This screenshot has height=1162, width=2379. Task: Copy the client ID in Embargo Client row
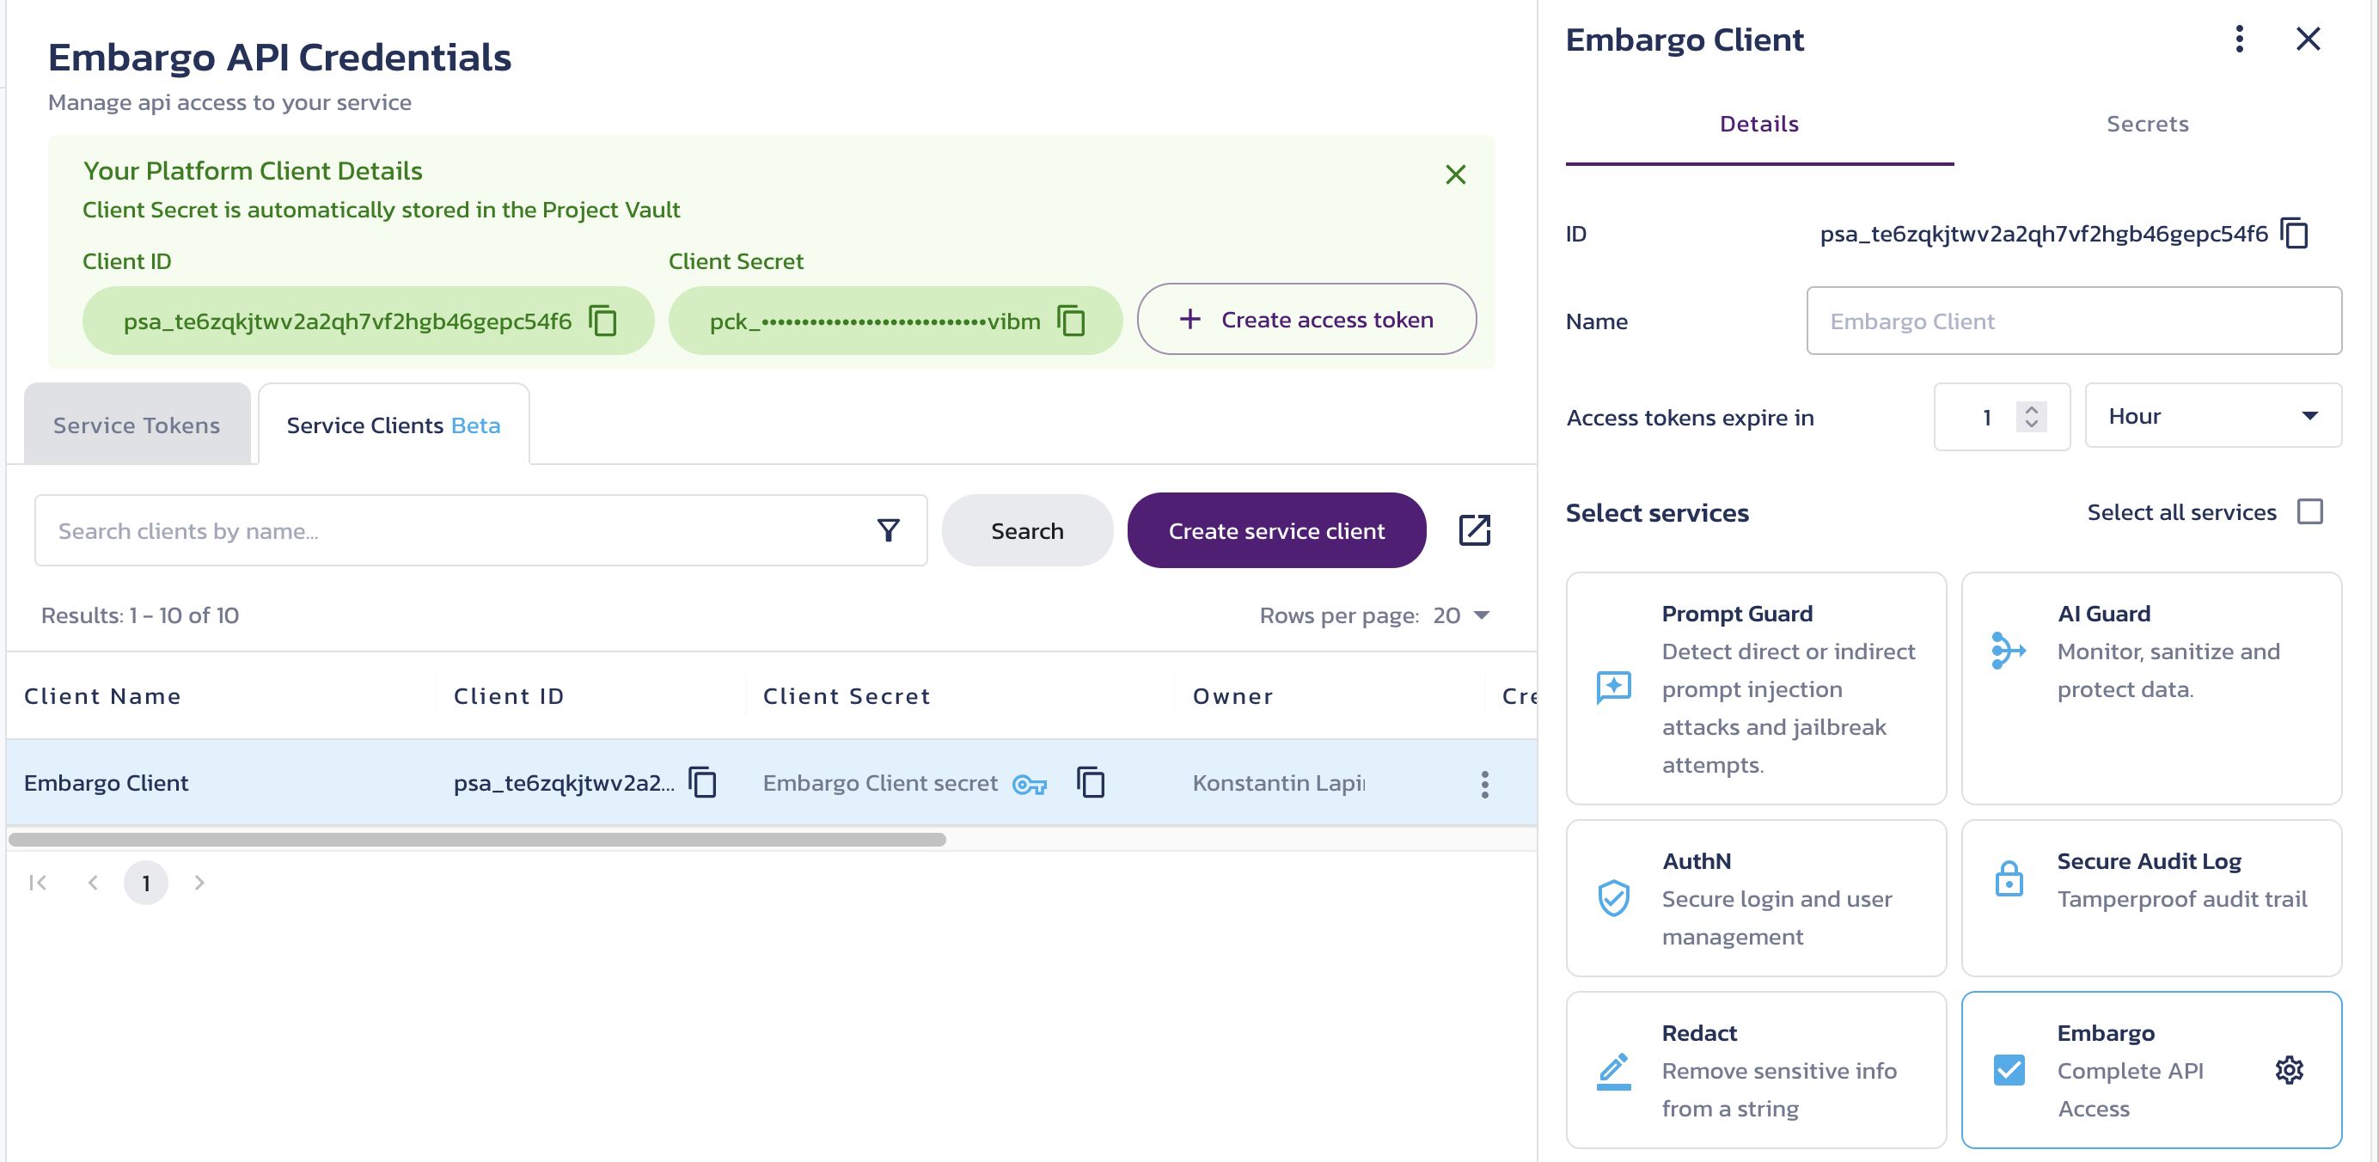[703, 782]
